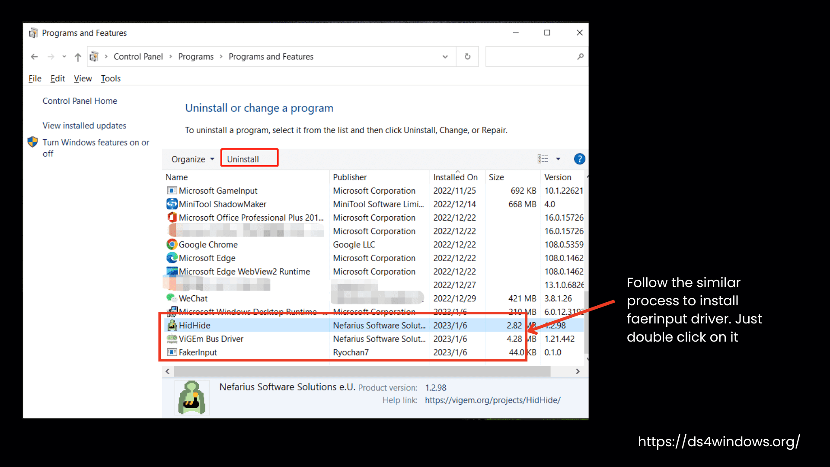Click the Ryochan7 publisher cell
Screen dimensions: 830x467
click(x=351, y=352)
